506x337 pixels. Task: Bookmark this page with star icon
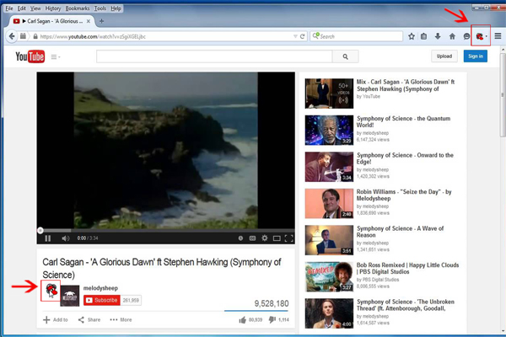tap(412, 36)
